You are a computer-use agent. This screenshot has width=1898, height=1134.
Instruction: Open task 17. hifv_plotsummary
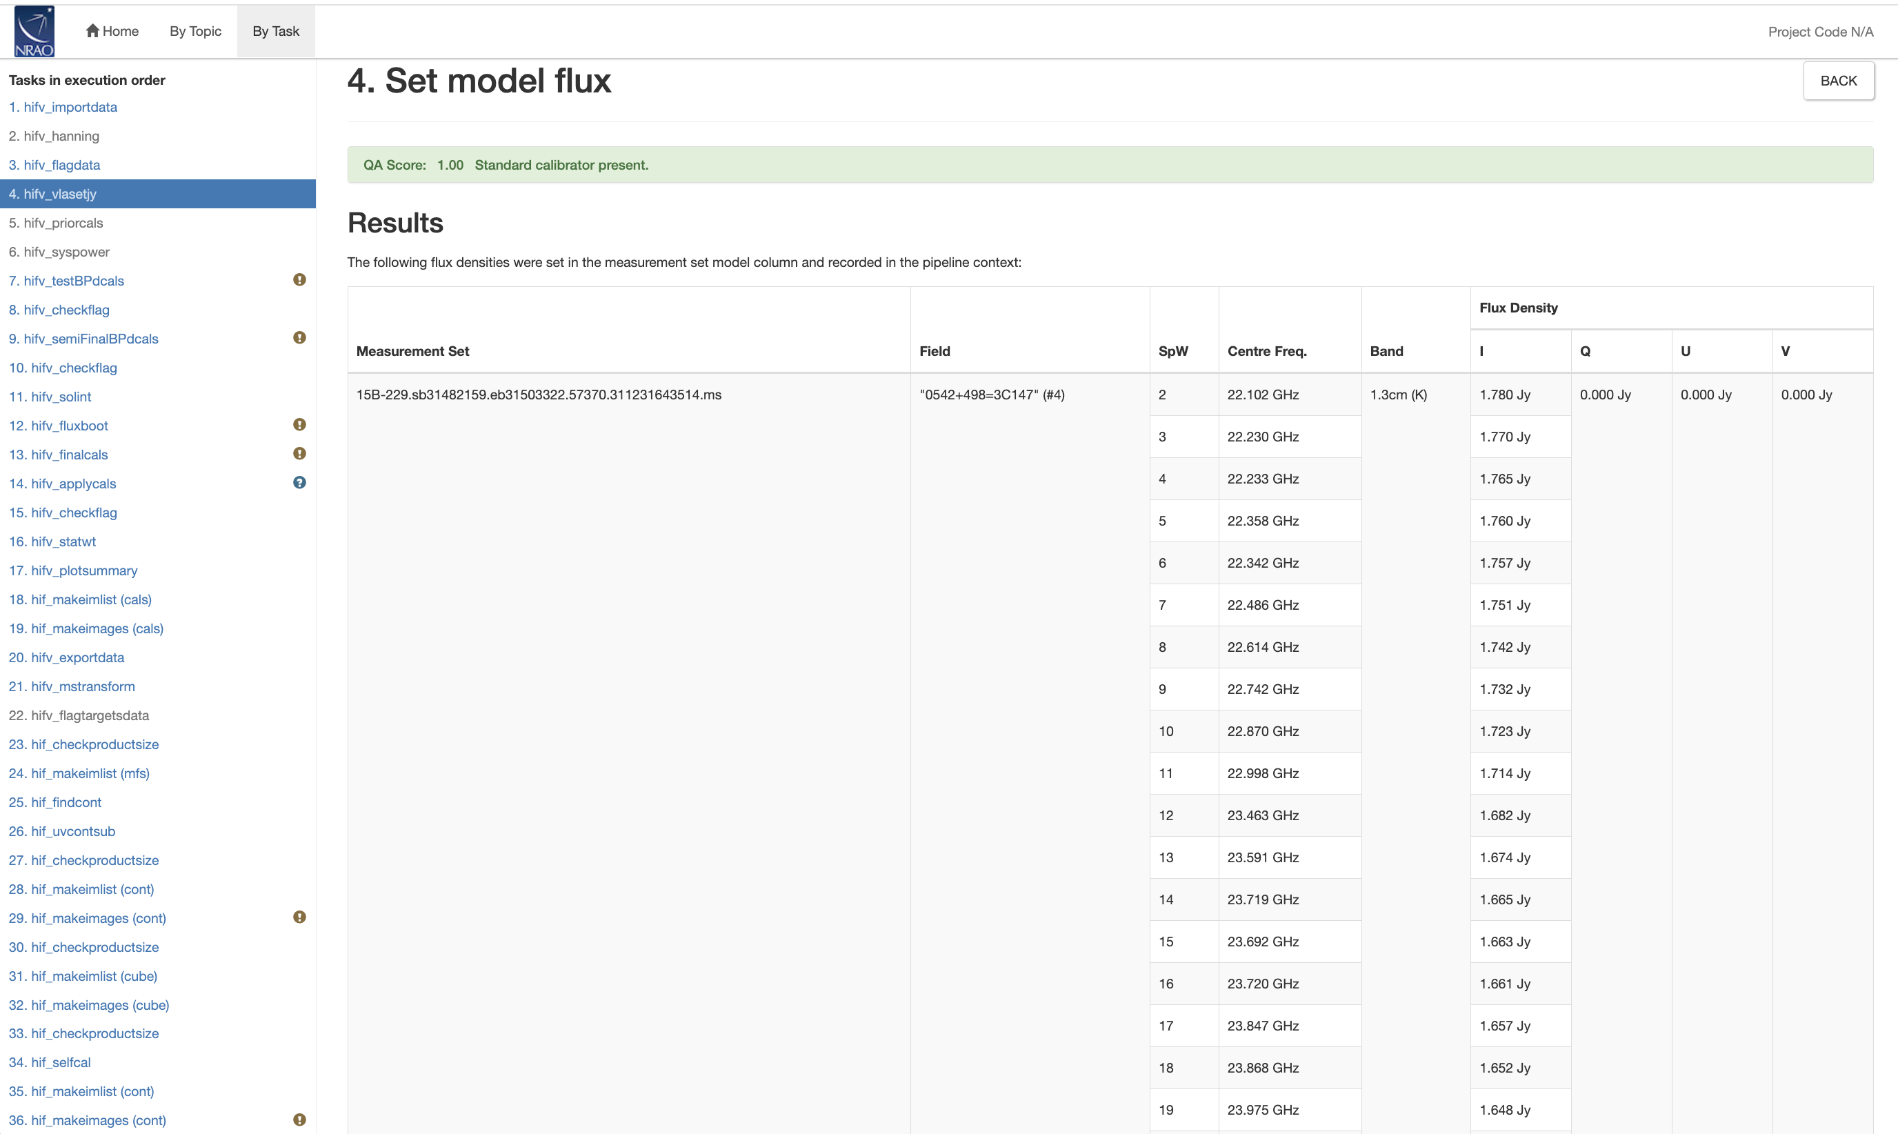73,572
